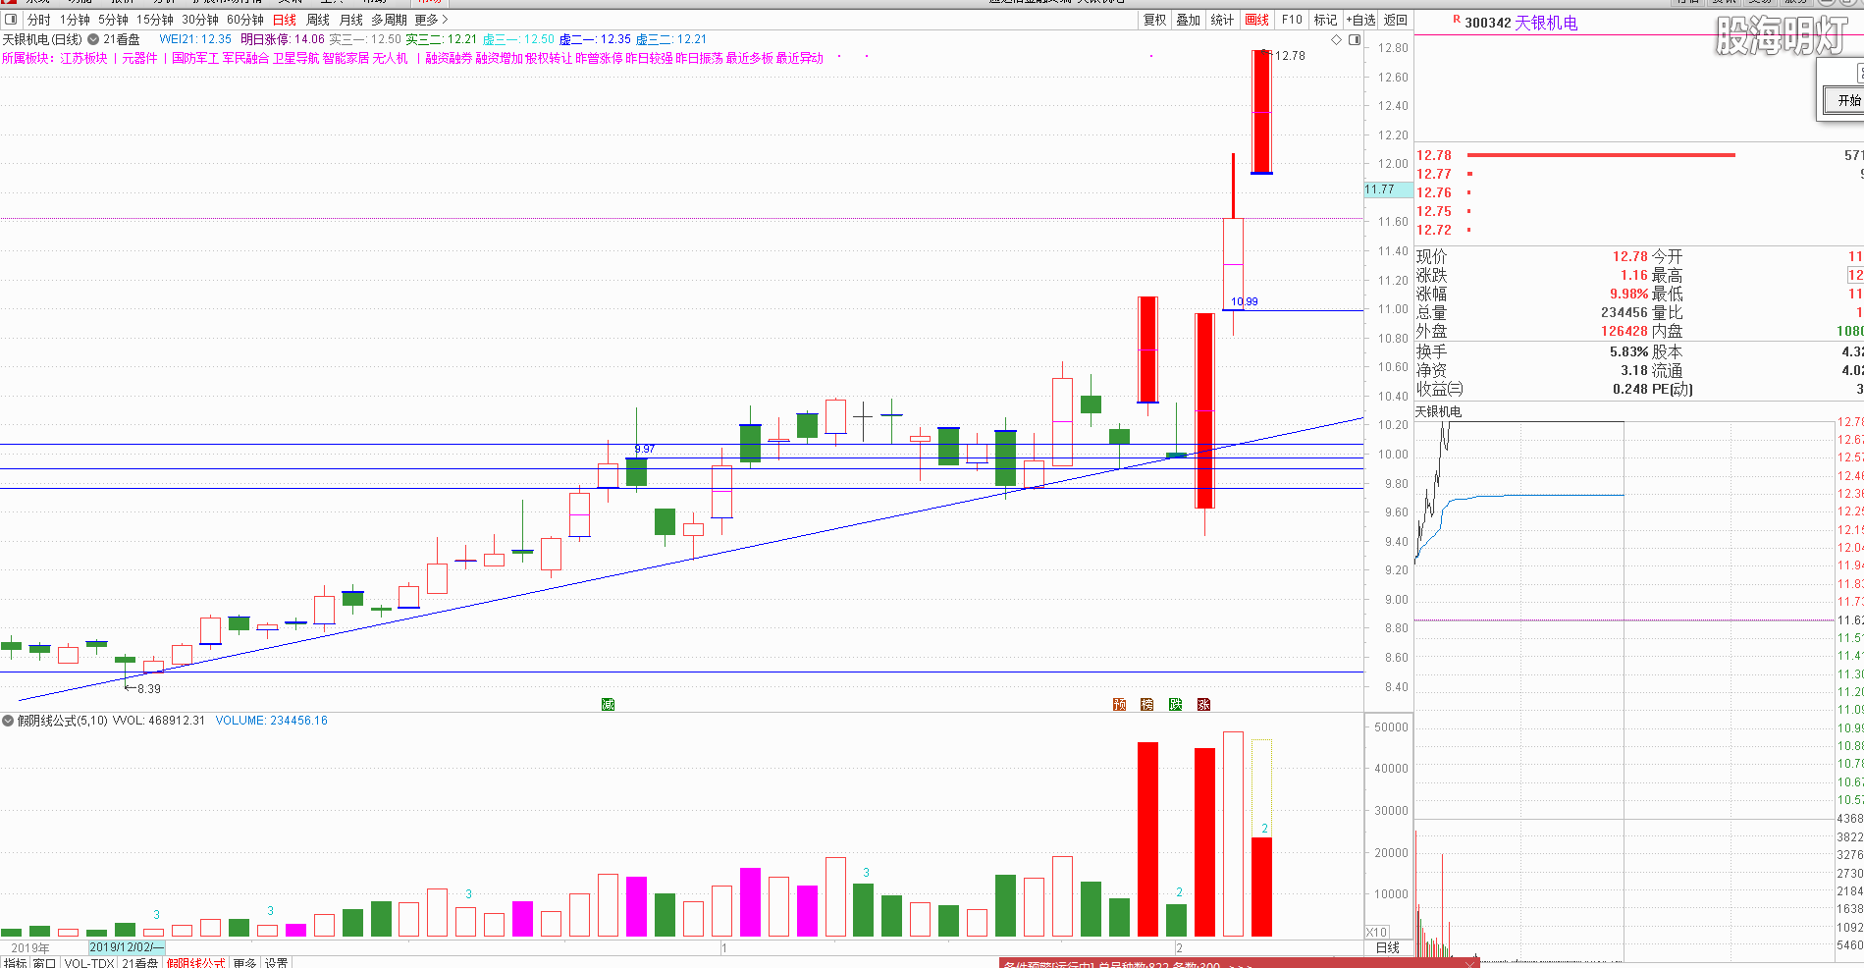Image resolution: width=1864 pixels, height=968 pixels.
Task: Click the 指标 tab at the bottom
Action: (16, 963)
